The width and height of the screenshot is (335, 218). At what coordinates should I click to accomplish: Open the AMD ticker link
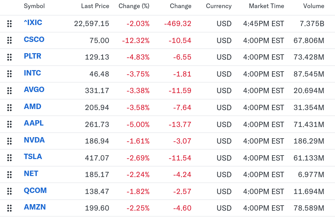pos(32,106)
